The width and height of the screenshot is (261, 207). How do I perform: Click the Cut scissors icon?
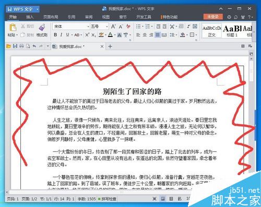point(23,26)
